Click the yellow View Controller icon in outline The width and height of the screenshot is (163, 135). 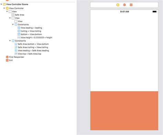coord(7,8)
